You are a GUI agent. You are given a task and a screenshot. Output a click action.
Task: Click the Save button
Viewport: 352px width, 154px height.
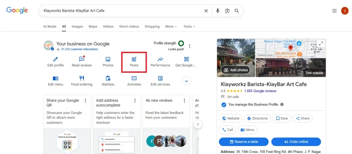(282, 119)
